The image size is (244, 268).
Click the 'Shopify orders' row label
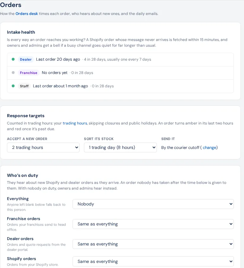(x=22, y=258)
